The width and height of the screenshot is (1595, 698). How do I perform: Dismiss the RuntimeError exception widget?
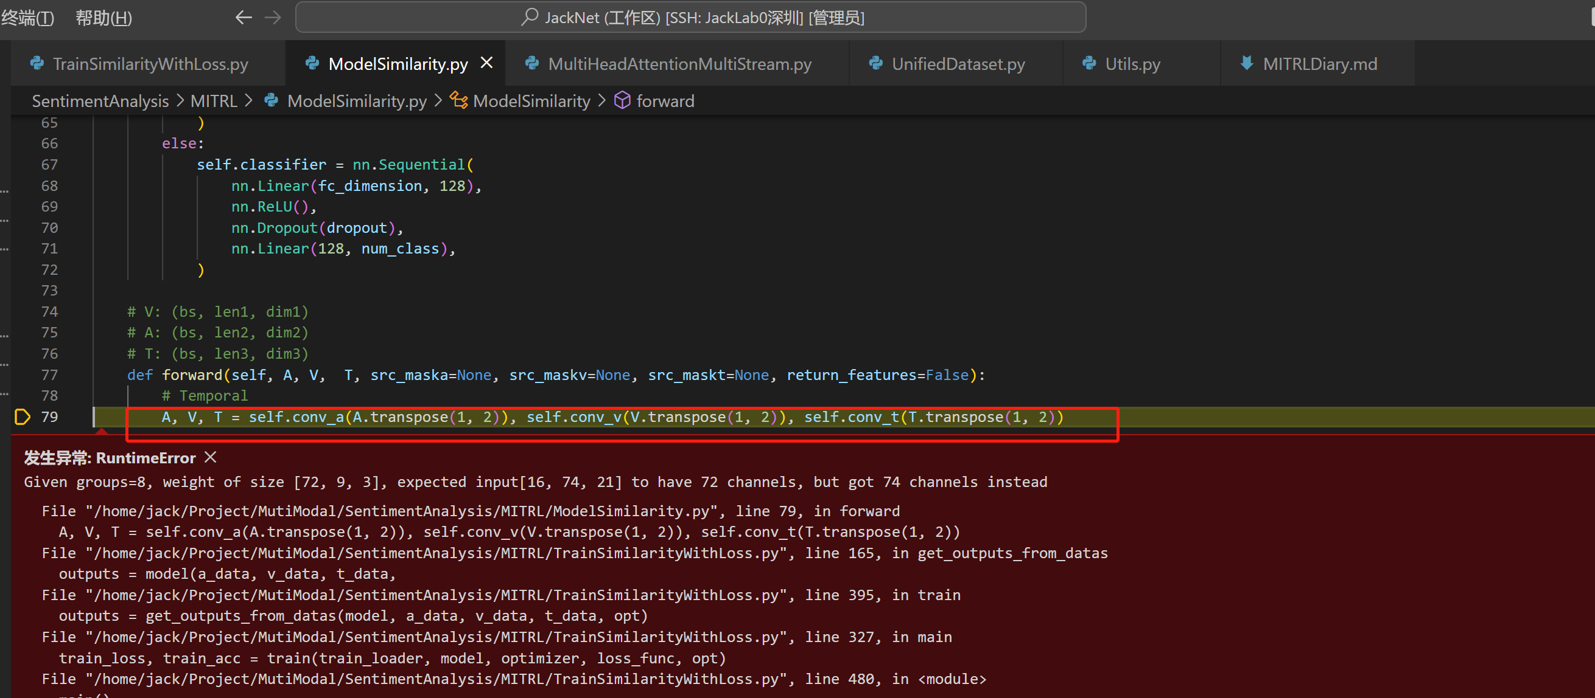tap(211, 457)
